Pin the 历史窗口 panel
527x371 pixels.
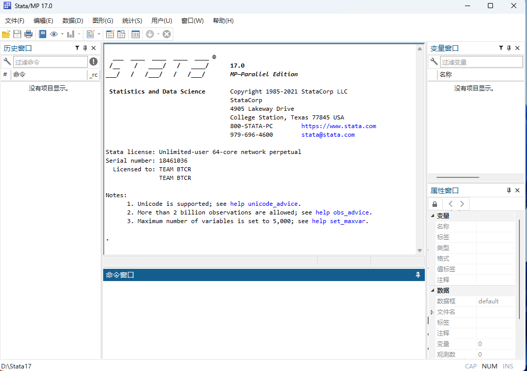[85, 48]
